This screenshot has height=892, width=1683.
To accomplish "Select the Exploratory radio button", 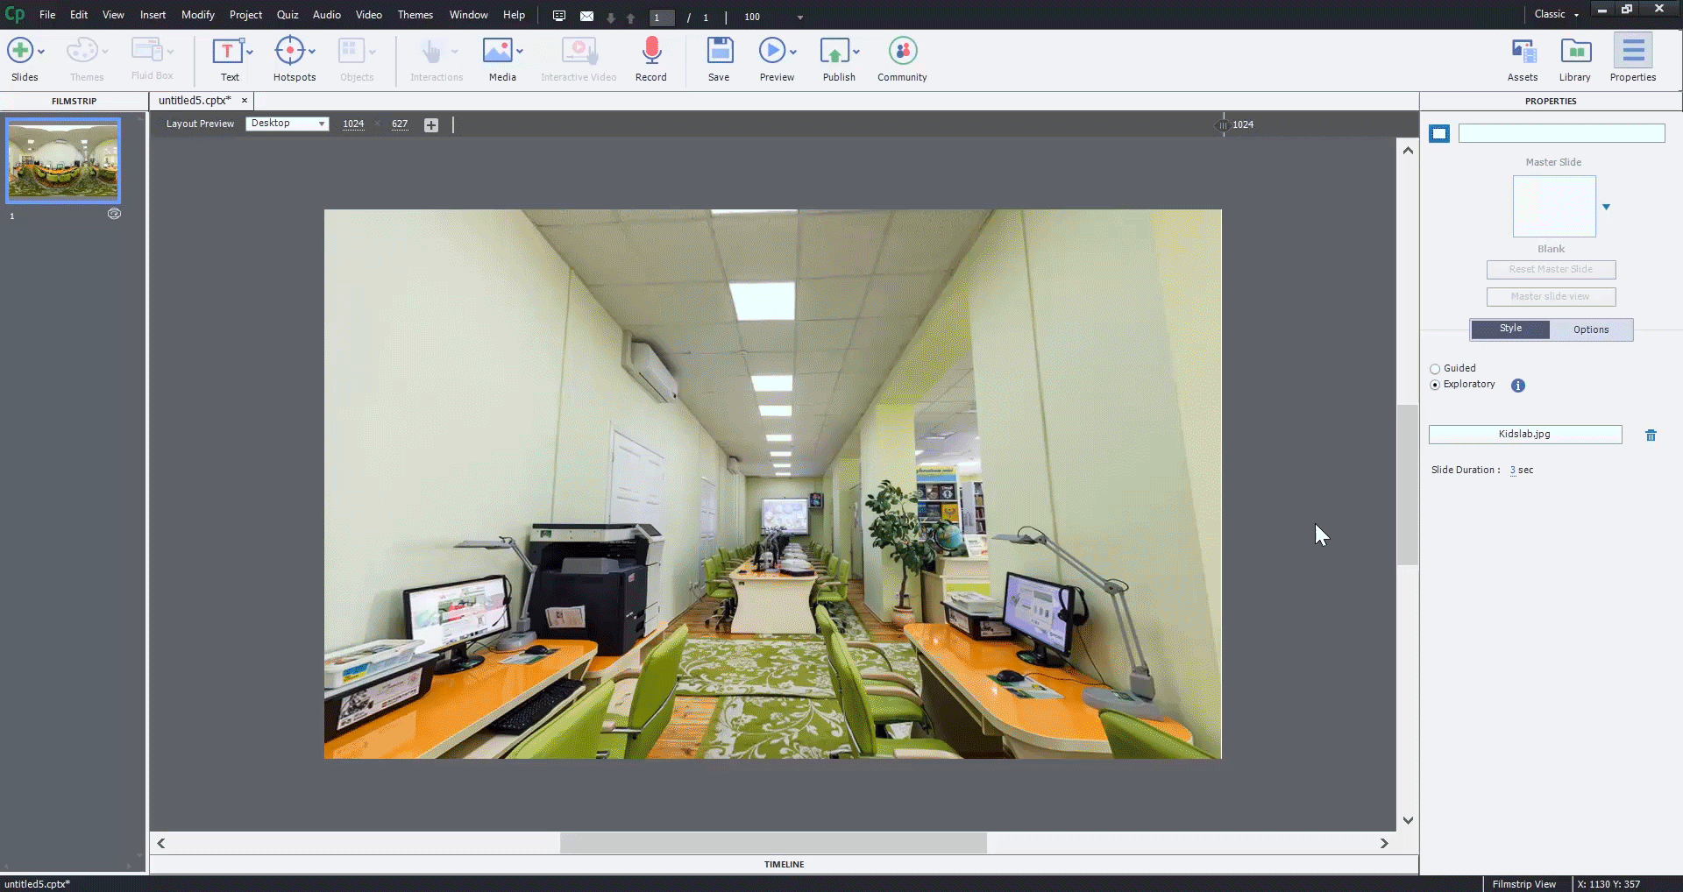I will click(1435, 385).
